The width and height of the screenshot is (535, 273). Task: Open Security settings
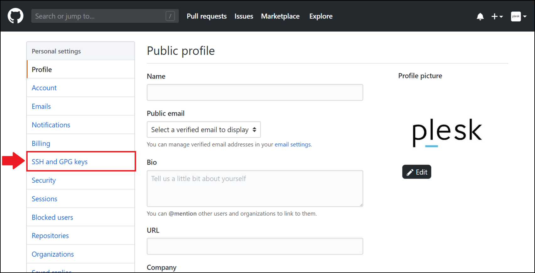(x=81, y=180)
